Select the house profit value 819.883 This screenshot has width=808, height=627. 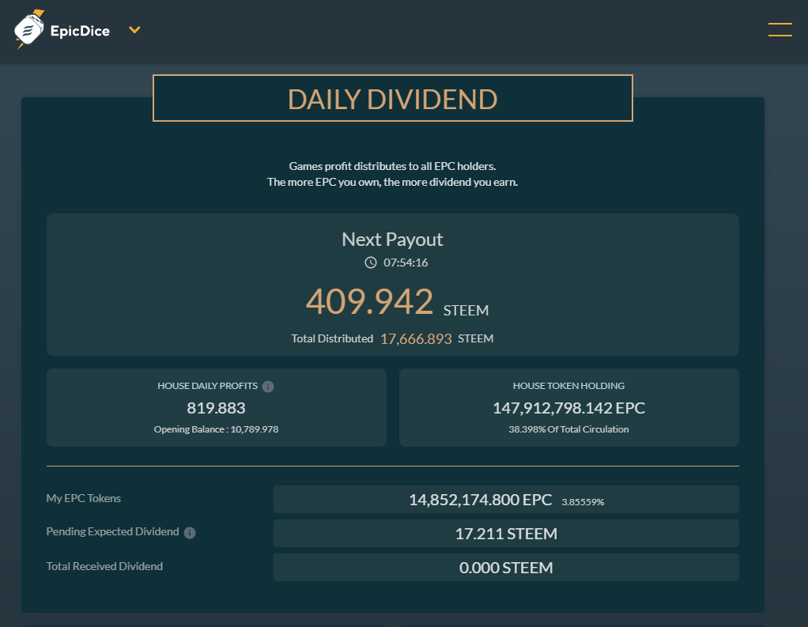(216, 408)
